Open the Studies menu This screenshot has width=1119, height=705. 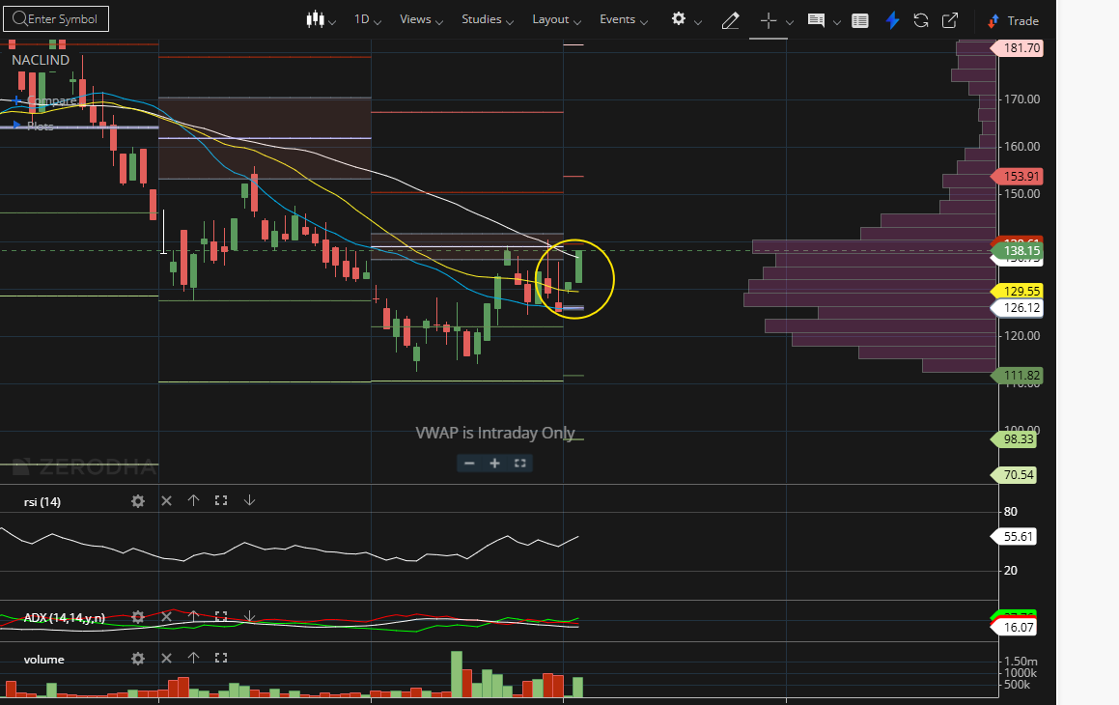tap(488, 20)
